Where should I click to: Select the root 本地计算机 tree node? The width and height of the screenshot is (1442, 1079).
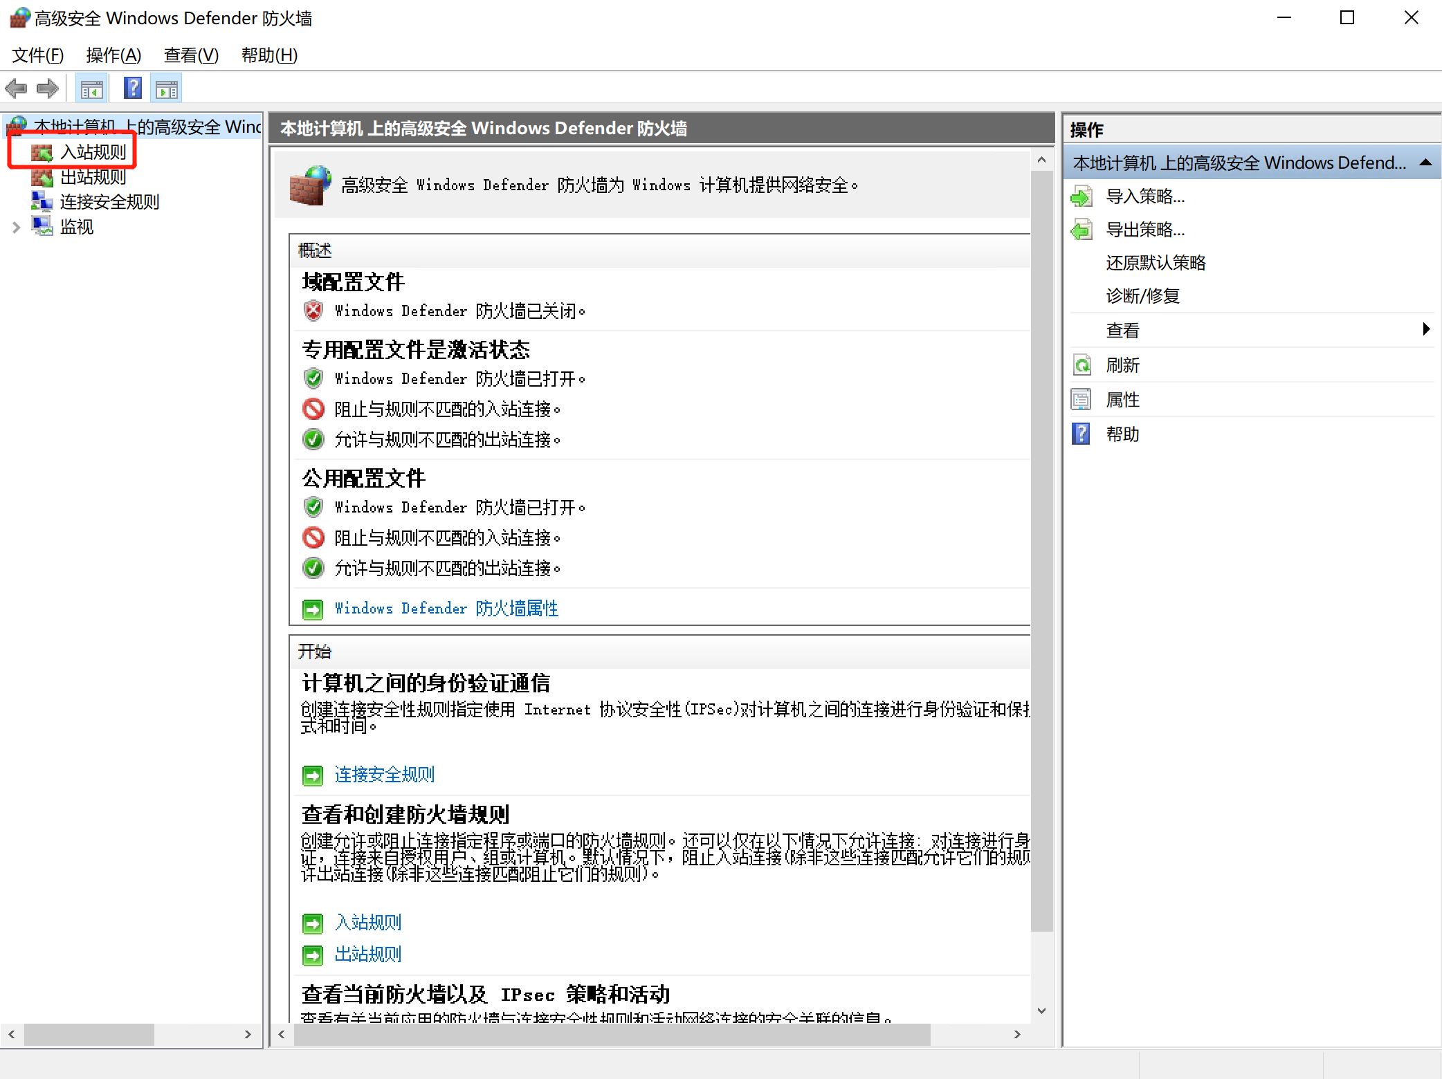(147, 127)
